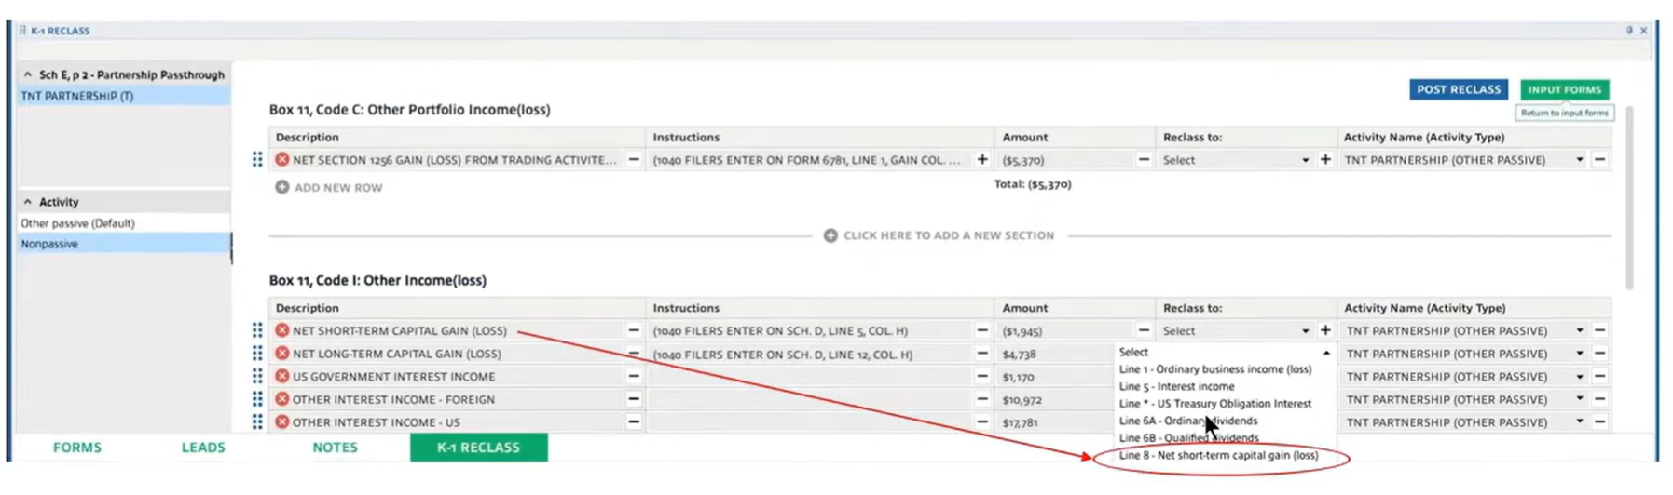1673x495 pixels.
Task: Click ADD NEW ROW under Box 11 Code C
Action: pos(329,187)
